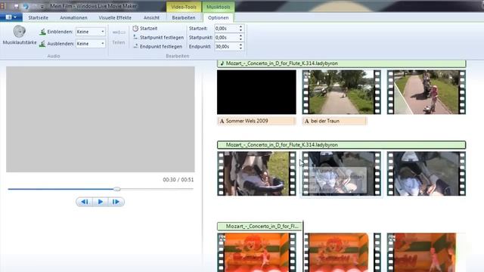The image size is (484, 272).
Task: Open the Visuelle Effekte tab
Action: tap(115, 17)
